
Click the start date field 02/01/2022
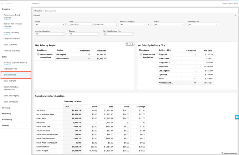[80, 25]
